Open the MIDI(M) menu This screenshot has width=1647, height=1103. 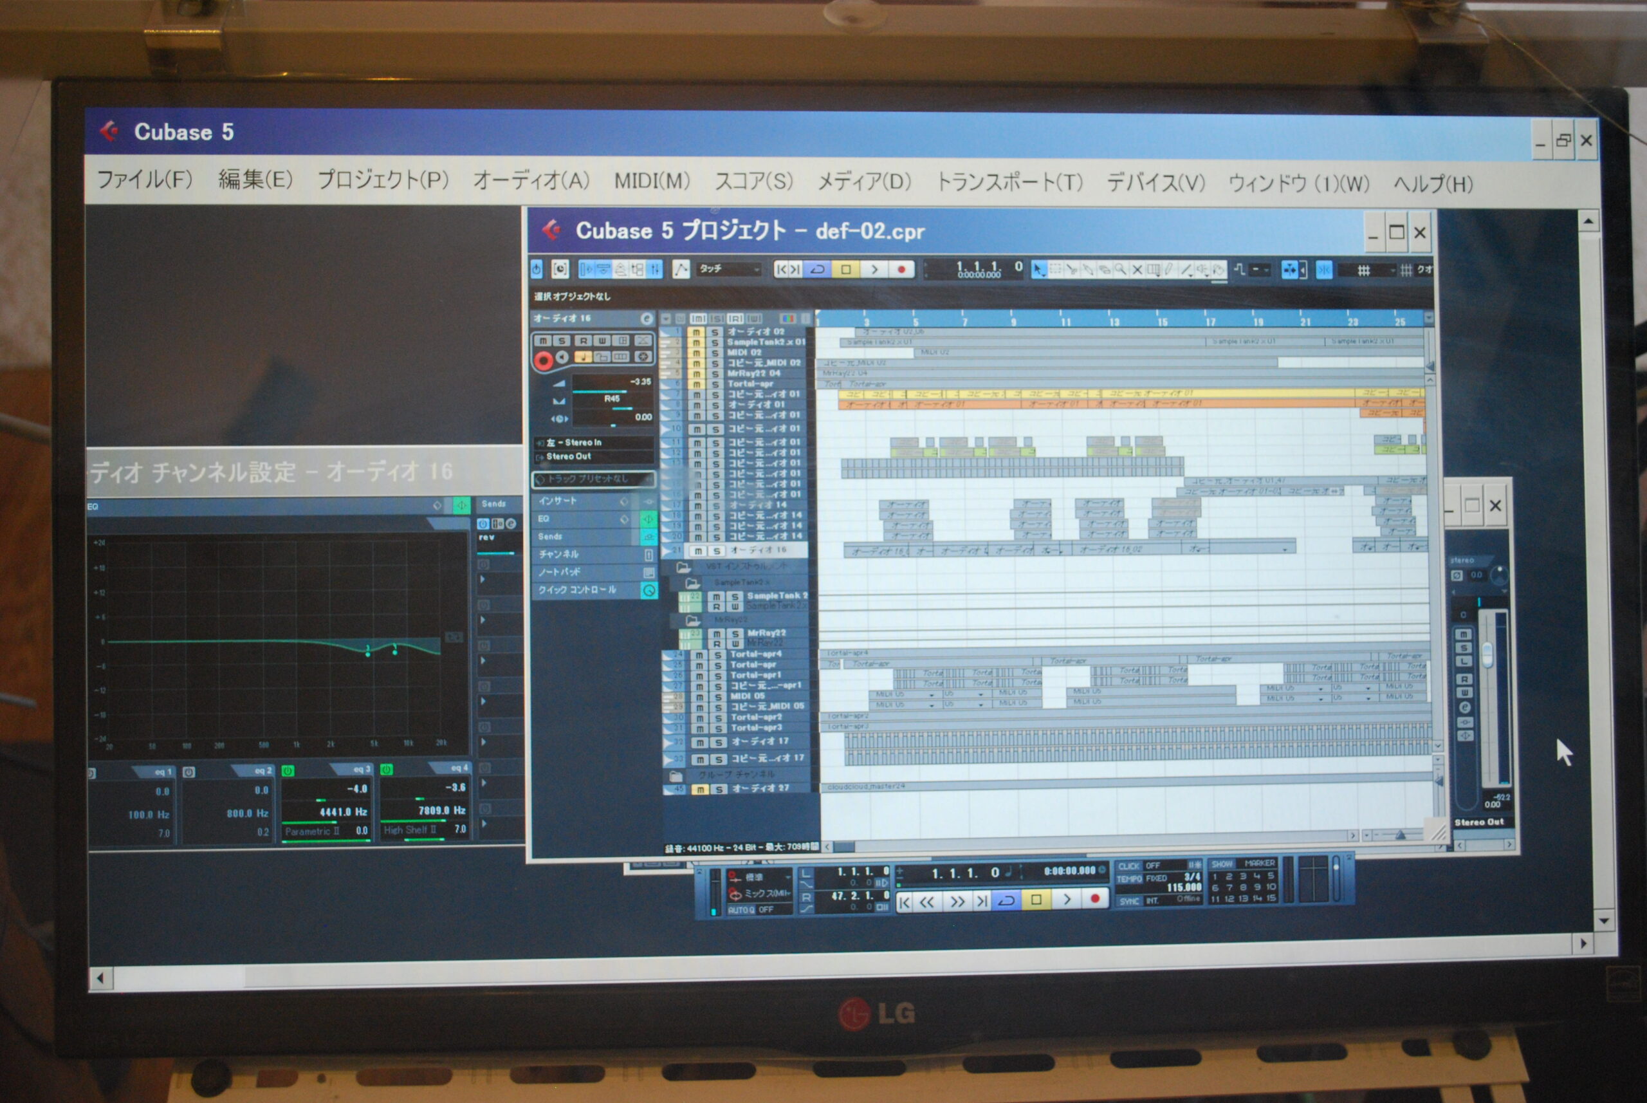(x=651, y=181)
